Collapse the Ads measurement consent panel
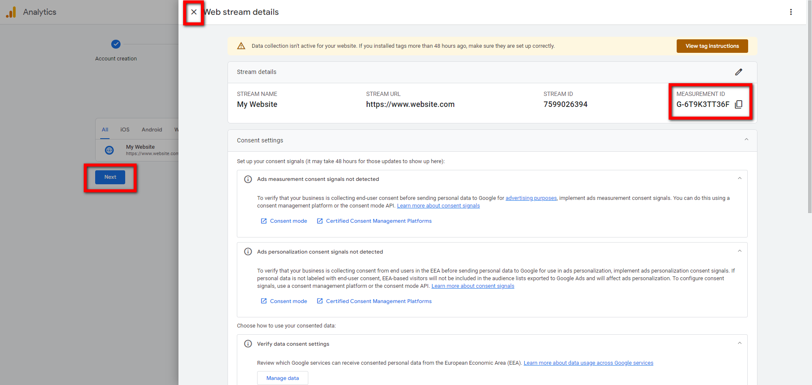Viewport: 812px width, 385px height. [x=740, y=178]
